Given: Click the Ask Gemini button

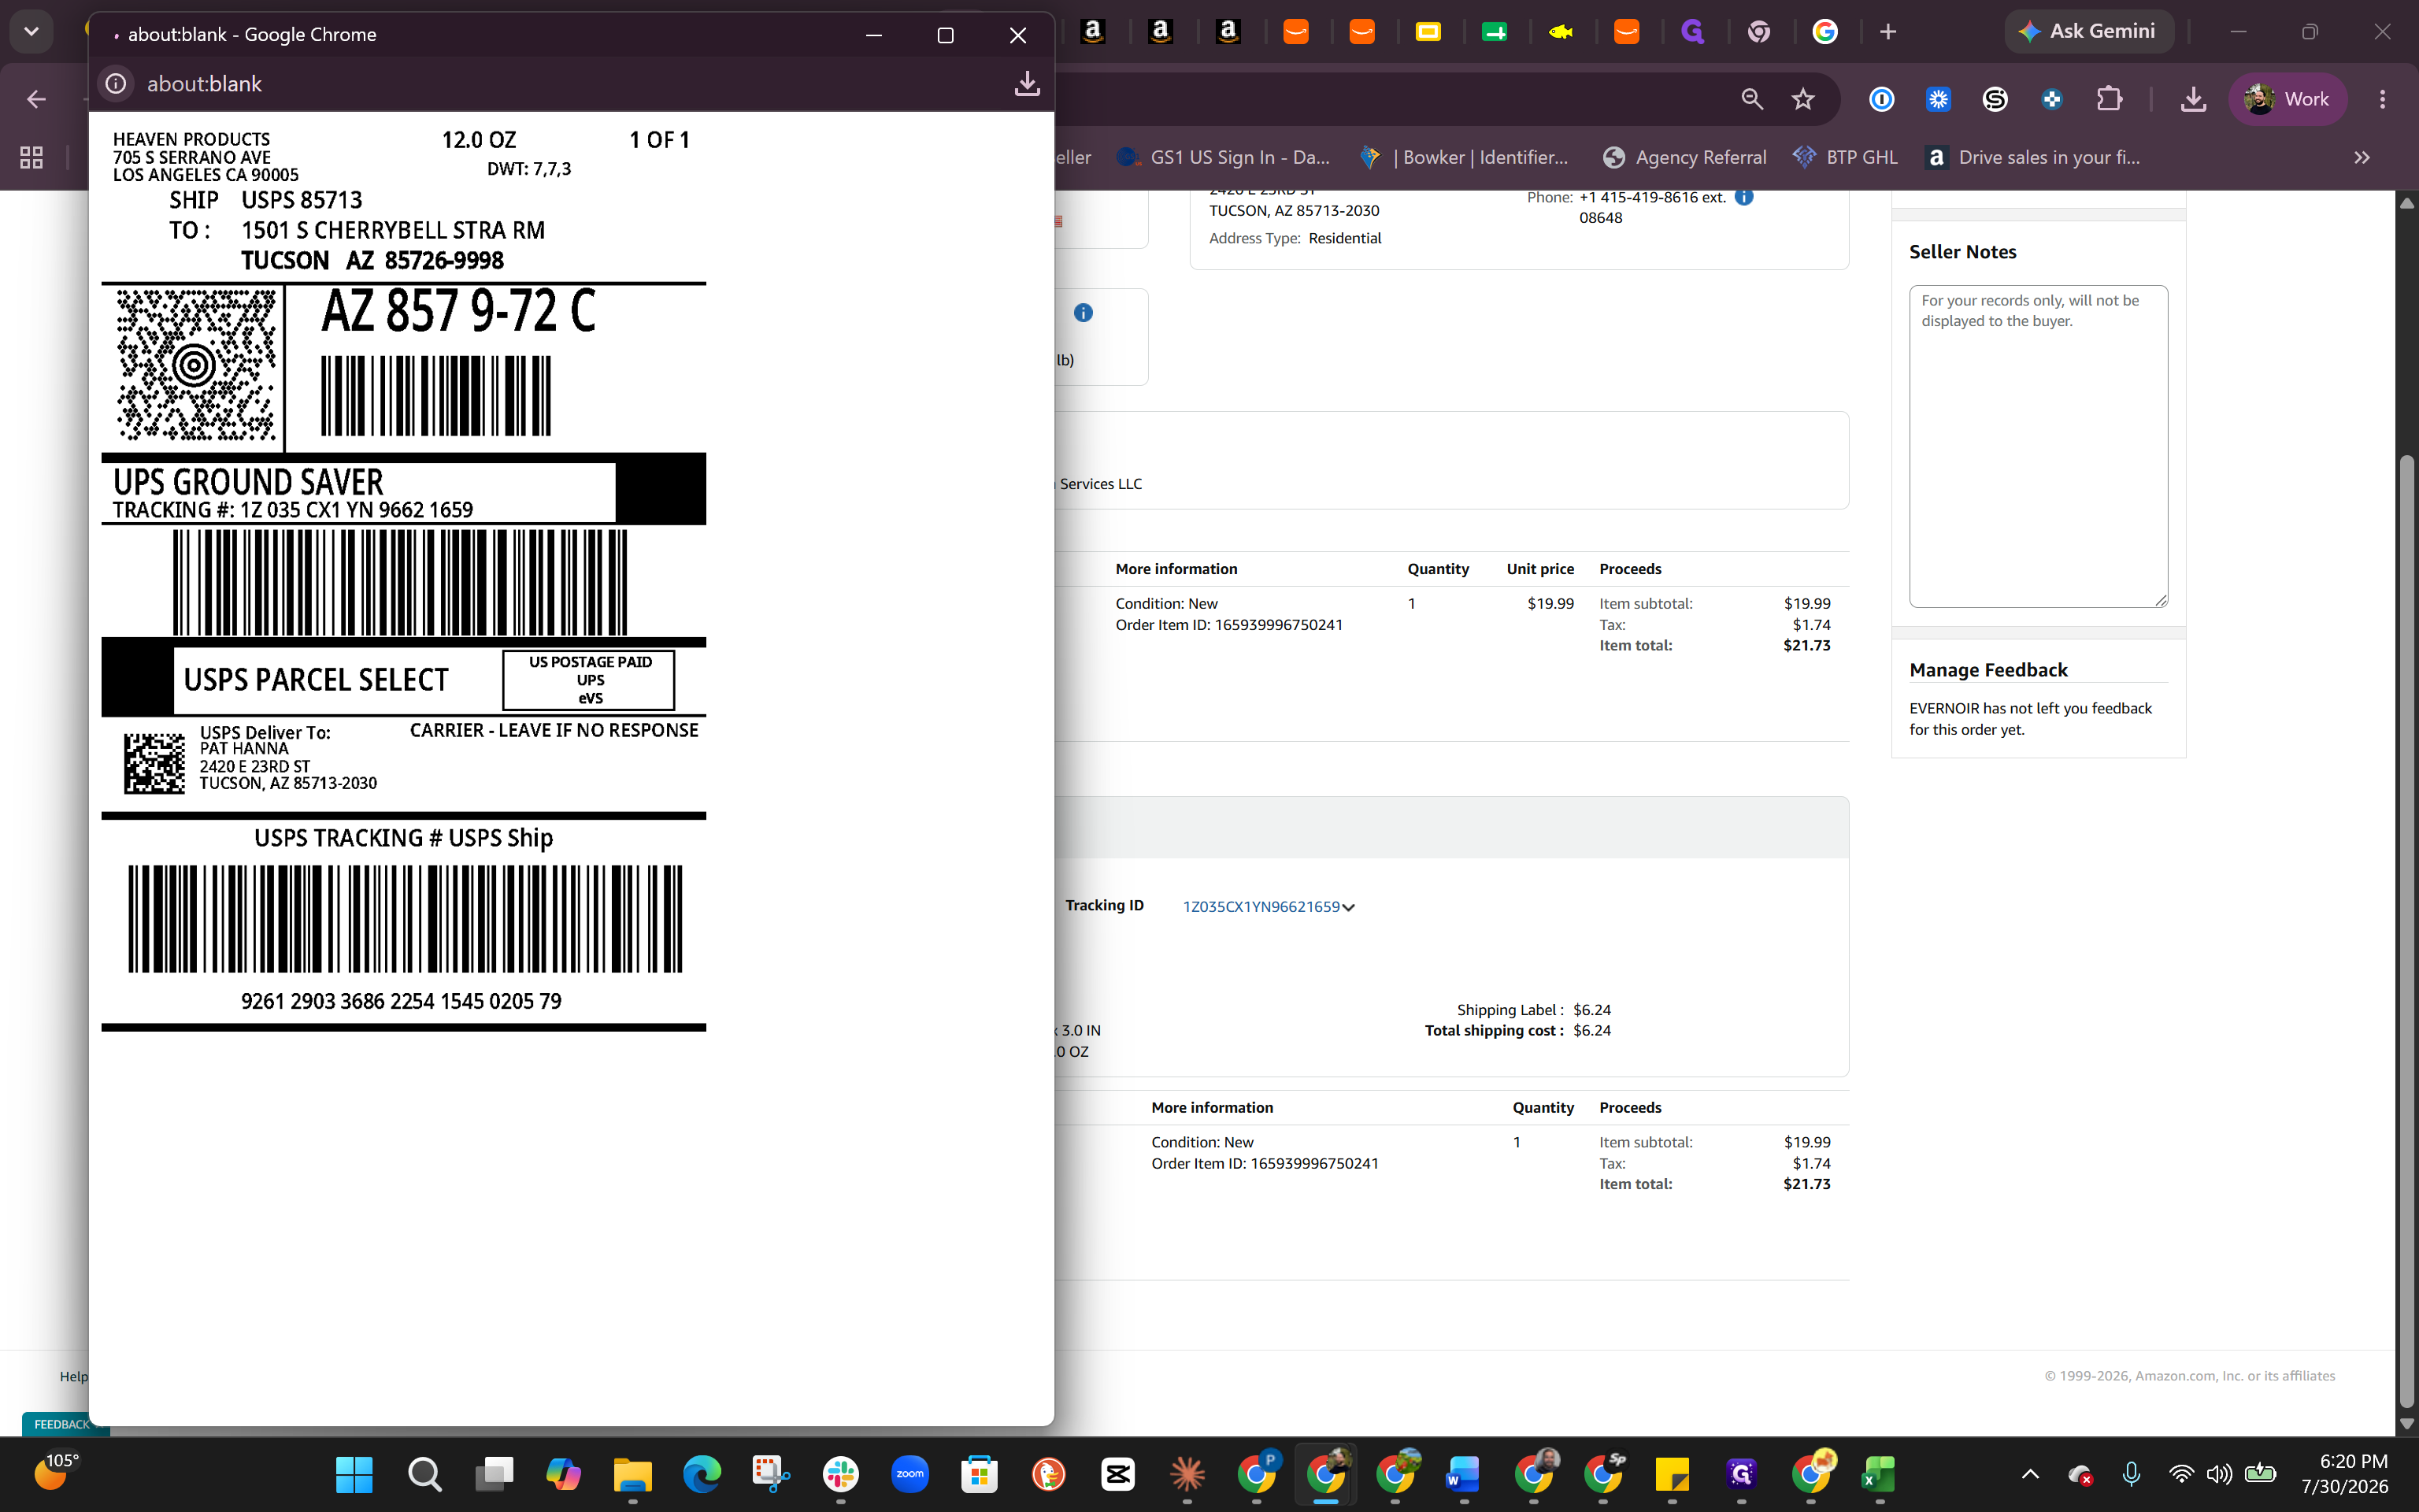Looking at the screenshot, I should [x=2087, y=32].
